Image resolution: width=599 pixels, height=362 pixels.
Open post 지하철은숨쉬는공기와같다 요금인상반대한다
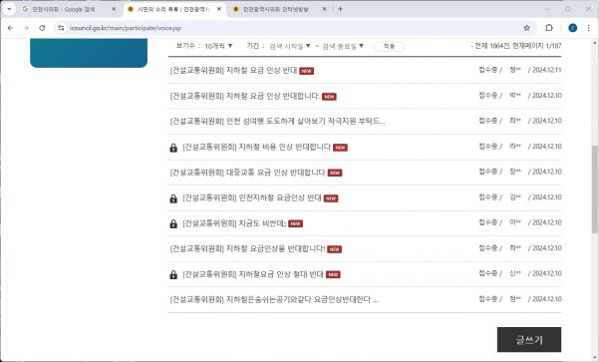pyautogui.click(x=274, y=300)
